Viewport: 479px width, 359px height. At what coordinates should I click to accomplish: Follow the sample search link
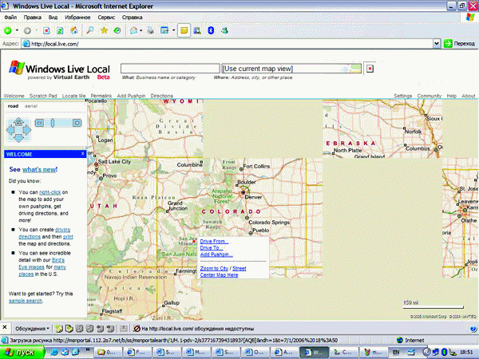26,301
